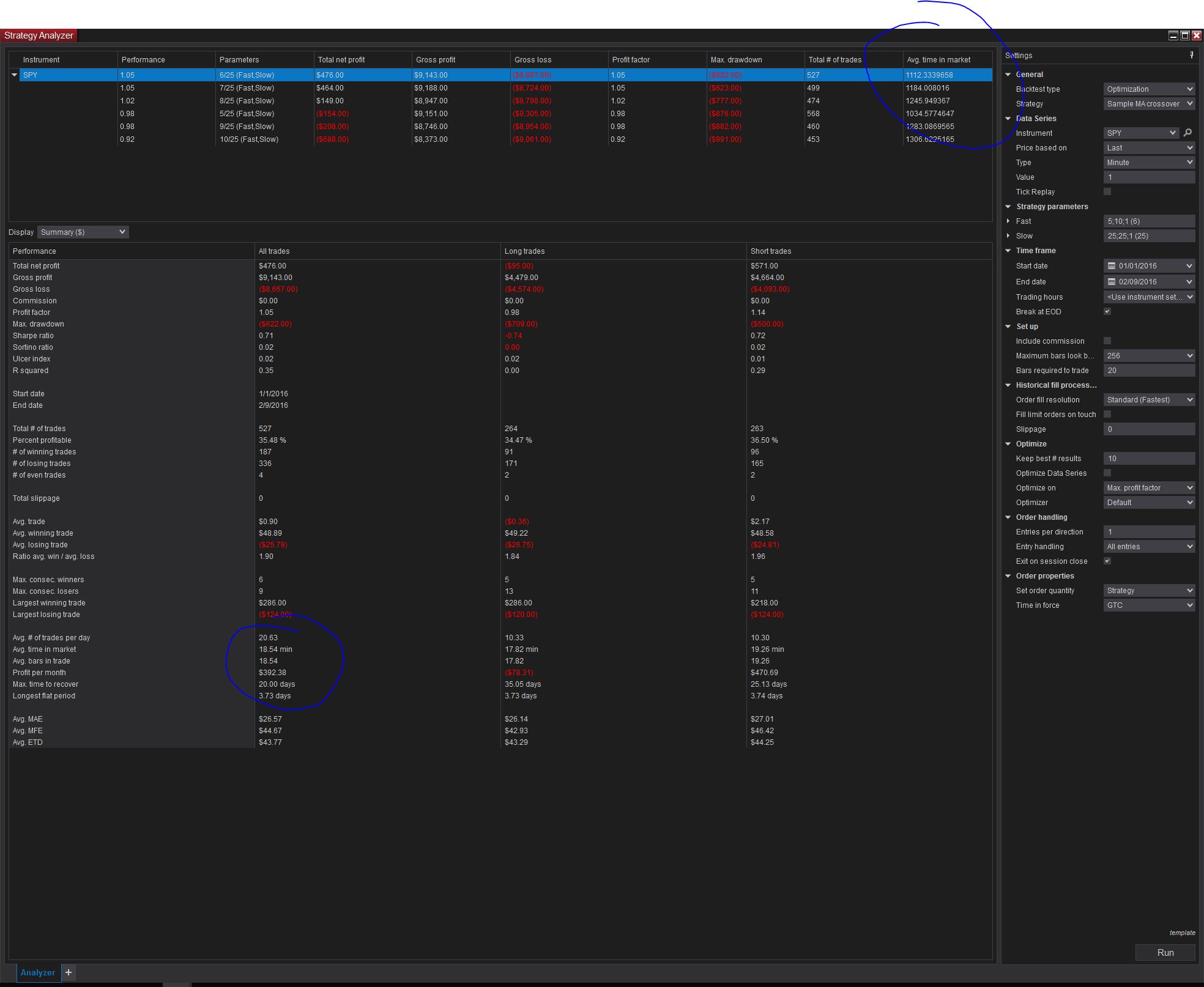Uncheck Break at EOD checkbox
This screenshot has width=1204, height=987.
pyautogui.click(x=1107, y=312)
